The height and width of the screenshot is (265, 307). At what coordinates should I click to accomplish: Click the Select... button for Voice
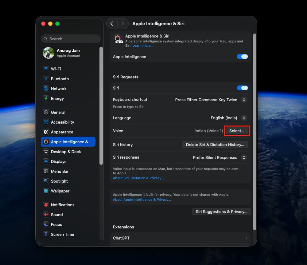(x=237, y=131)
